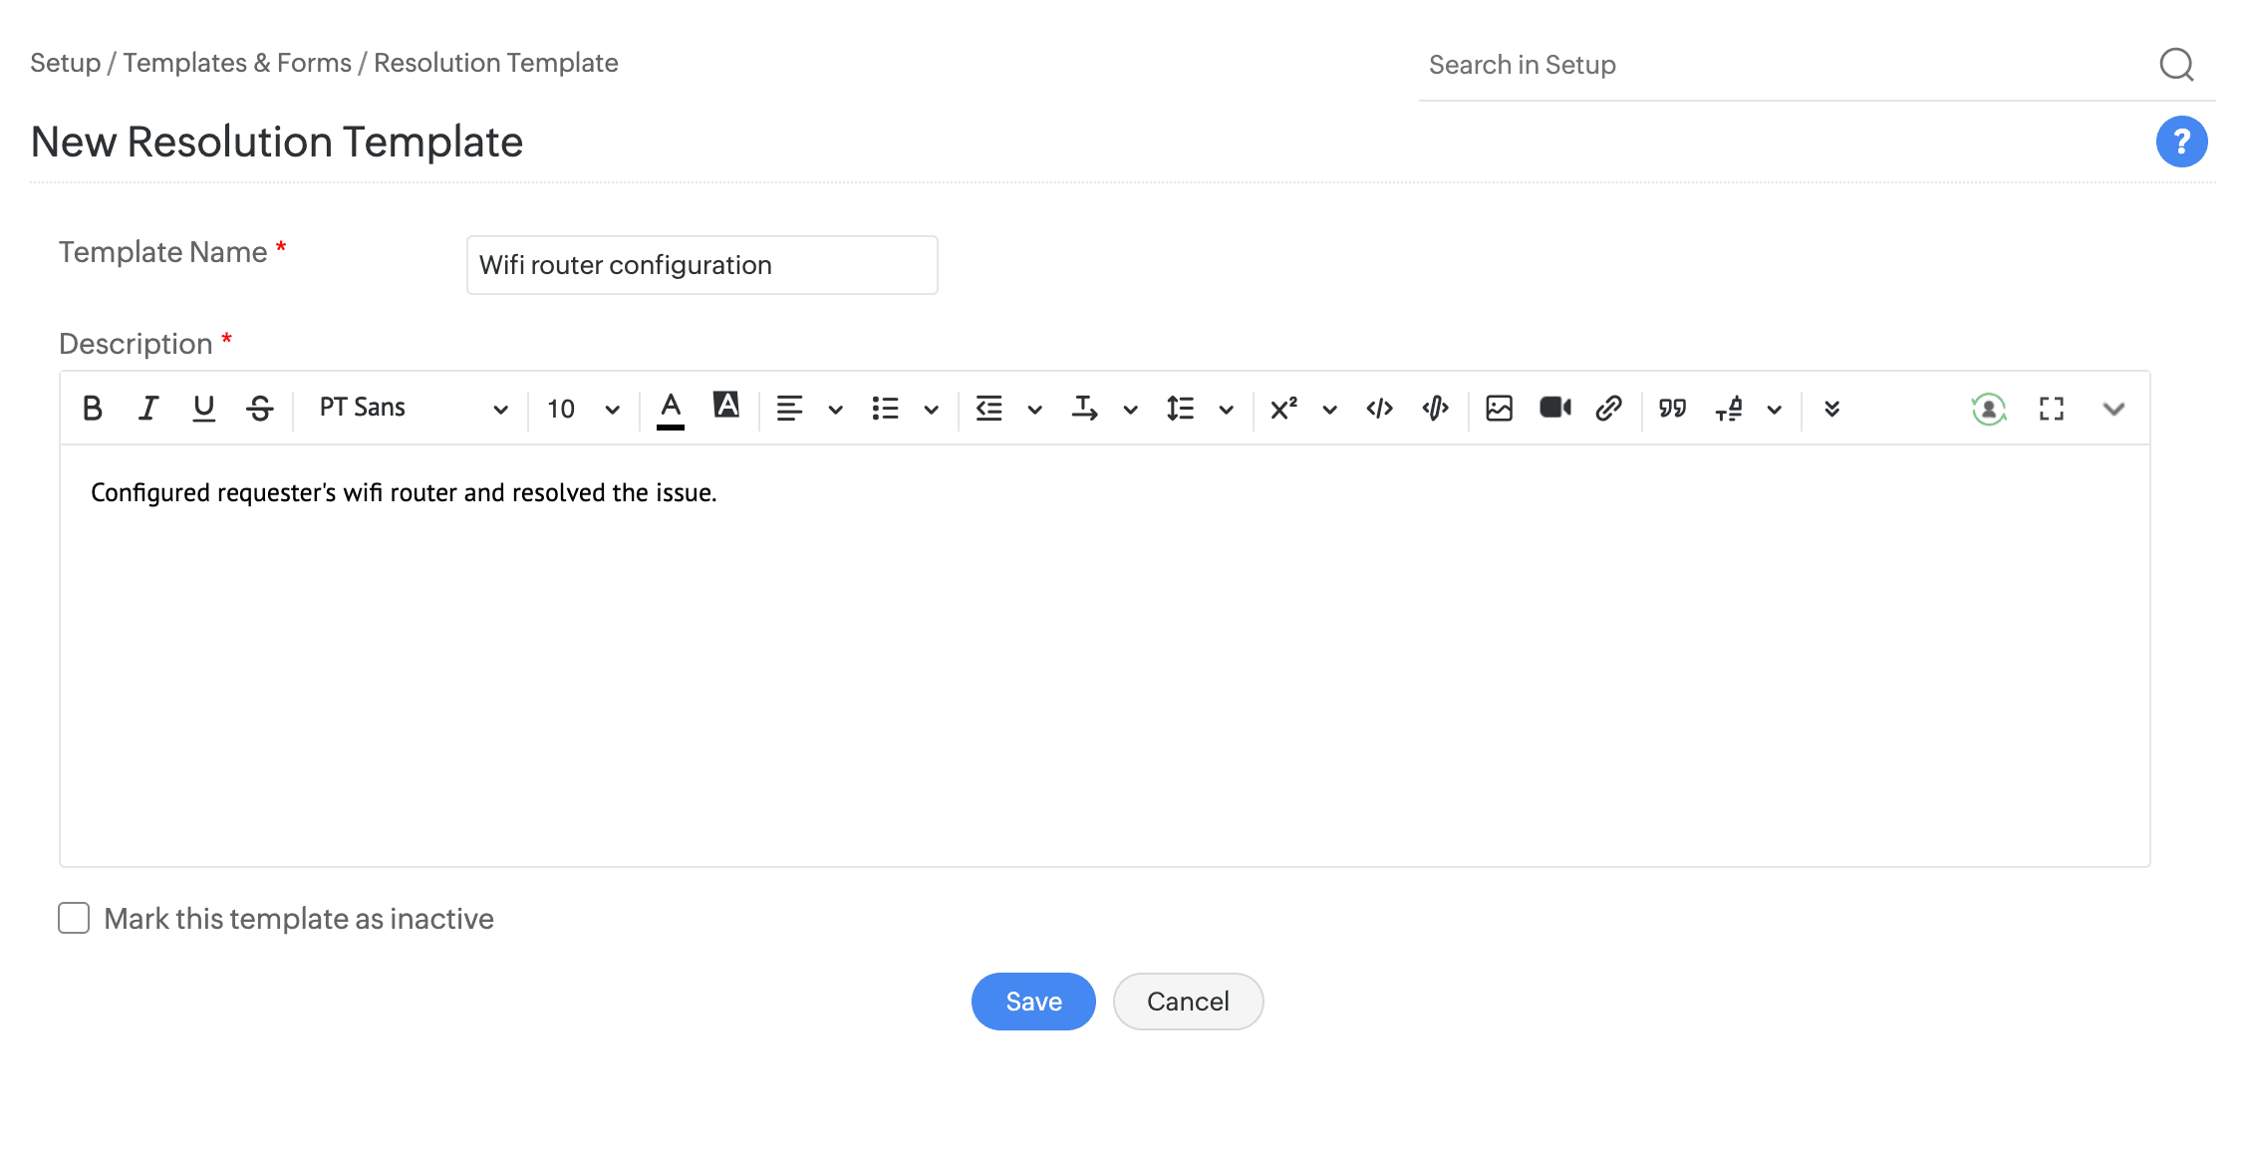Insert an image into description
The height and width of the screenshot is (1156, 2244).
(x=1499, y=409)
